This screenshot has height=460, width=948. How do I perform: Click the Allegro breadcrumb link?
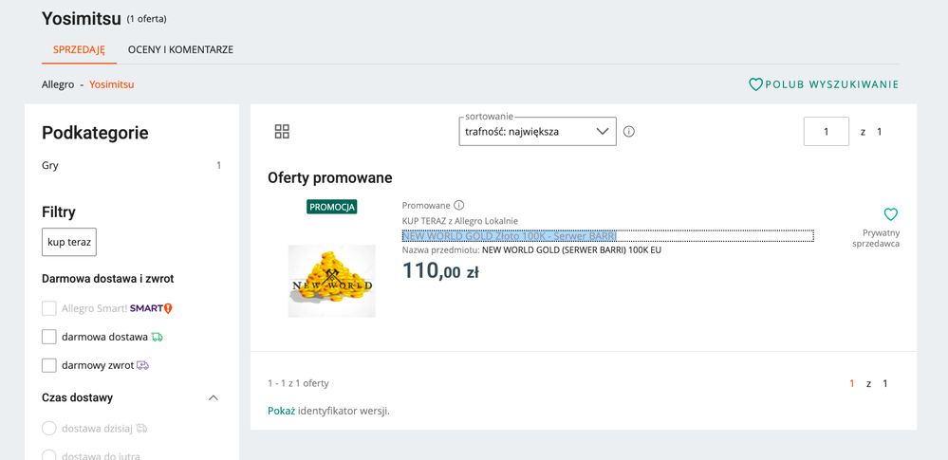coord(58,84)
